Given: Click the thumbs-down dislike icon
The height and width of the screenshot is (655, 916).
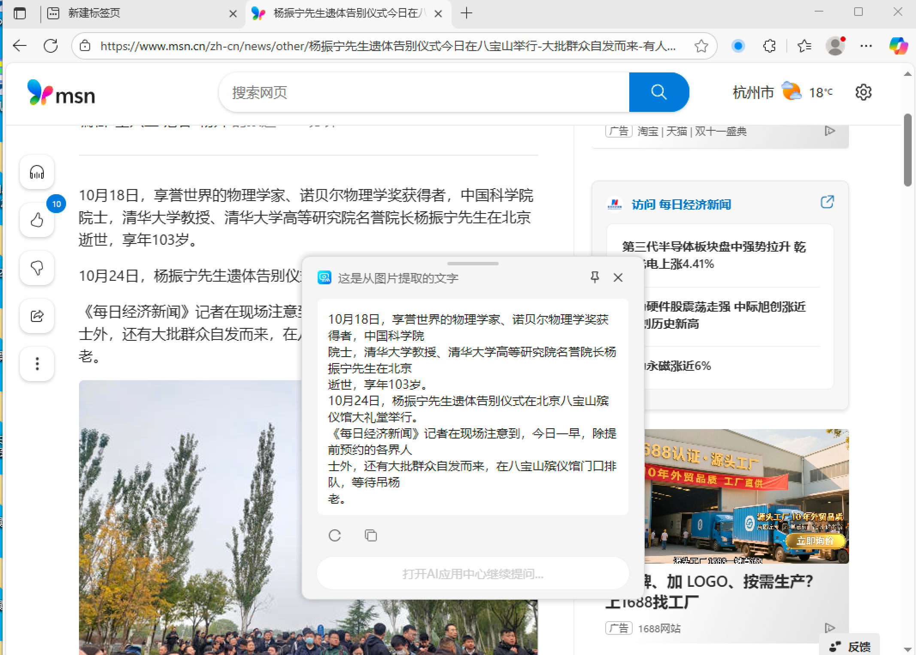Looking at the screenshot, I should coord(37,268).
